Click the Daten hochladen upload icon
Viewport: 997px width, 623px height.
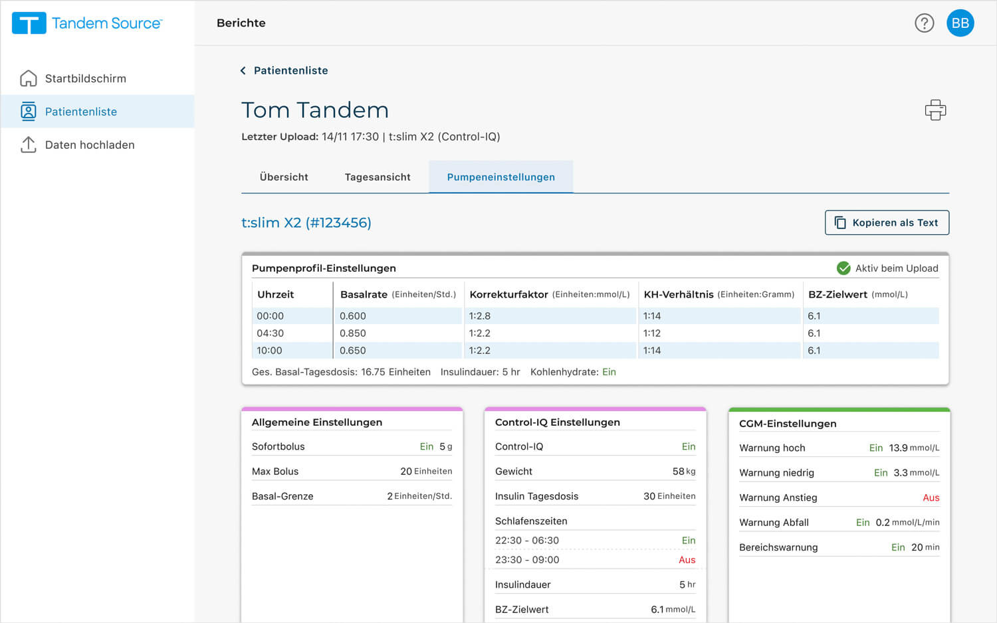[29, 144]
